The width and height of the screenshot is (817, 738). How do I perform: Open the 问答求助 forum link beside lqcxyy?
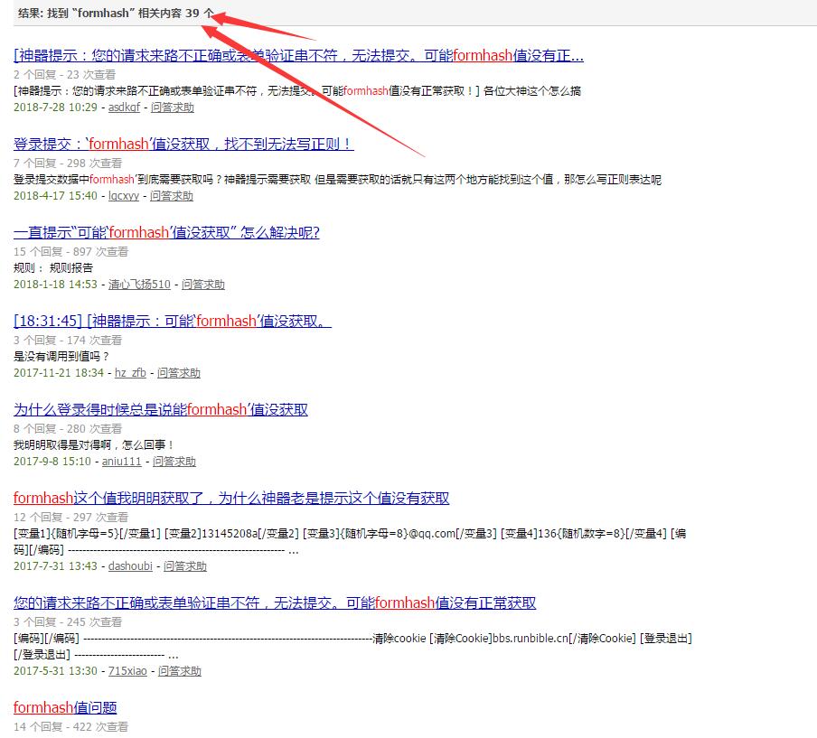tap(172, 196)
